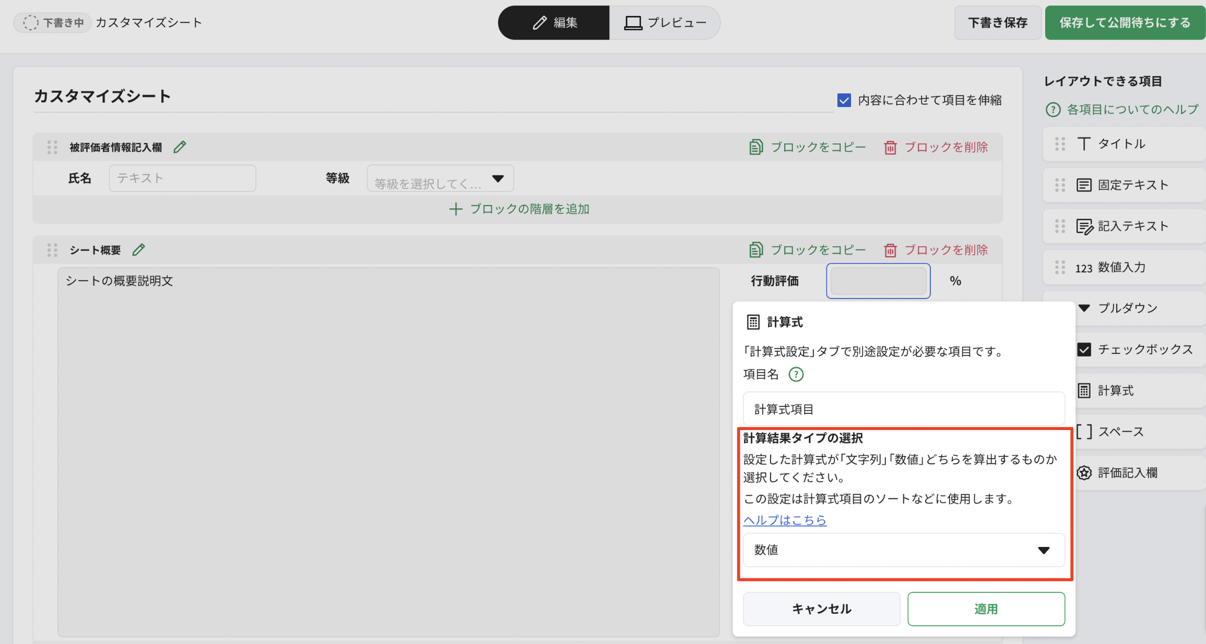
Task: Click the レイアウトできる項目 heading
Action: [x=1103, y=81]
